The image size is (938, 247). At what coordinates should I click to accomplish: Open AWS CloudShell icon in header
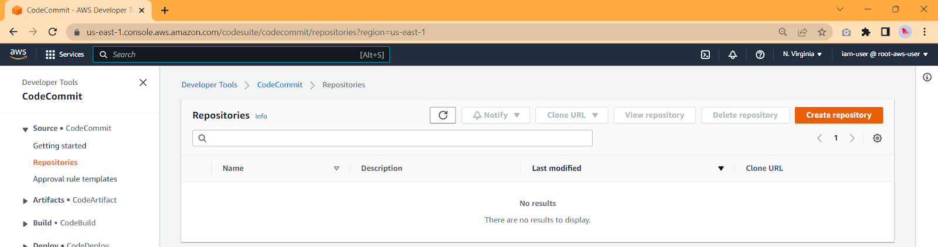705,54
